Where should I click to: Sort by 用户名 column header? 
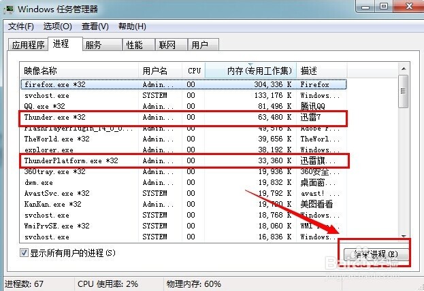pyautogui.click(x=161, y=71)
